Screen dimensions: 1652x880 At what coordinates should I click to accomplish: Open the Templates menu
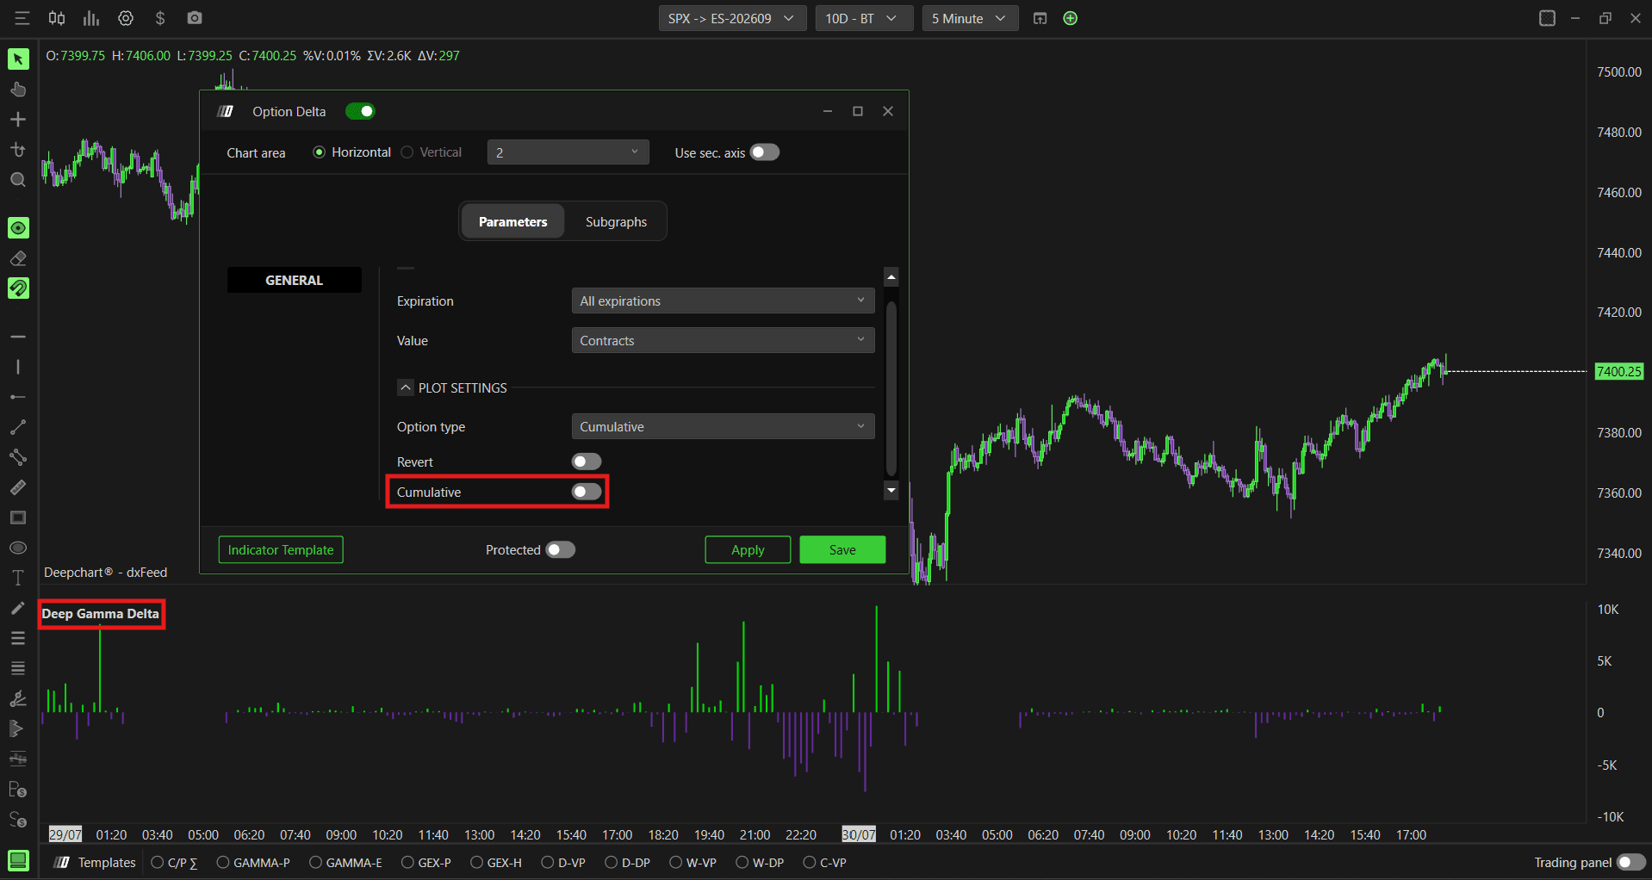96,862
